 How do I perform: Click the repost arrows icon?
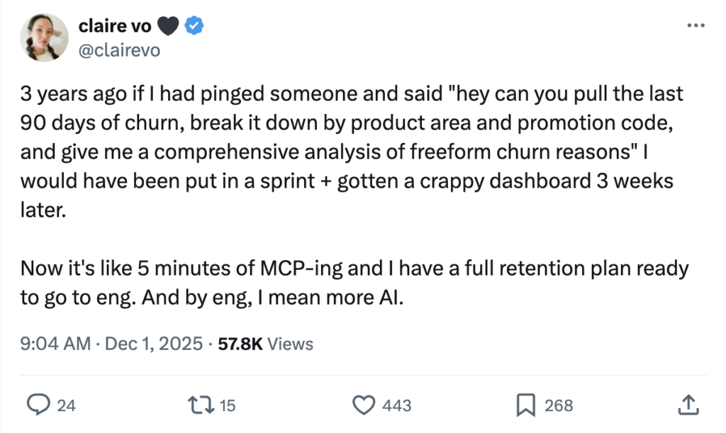click(203, 405)
